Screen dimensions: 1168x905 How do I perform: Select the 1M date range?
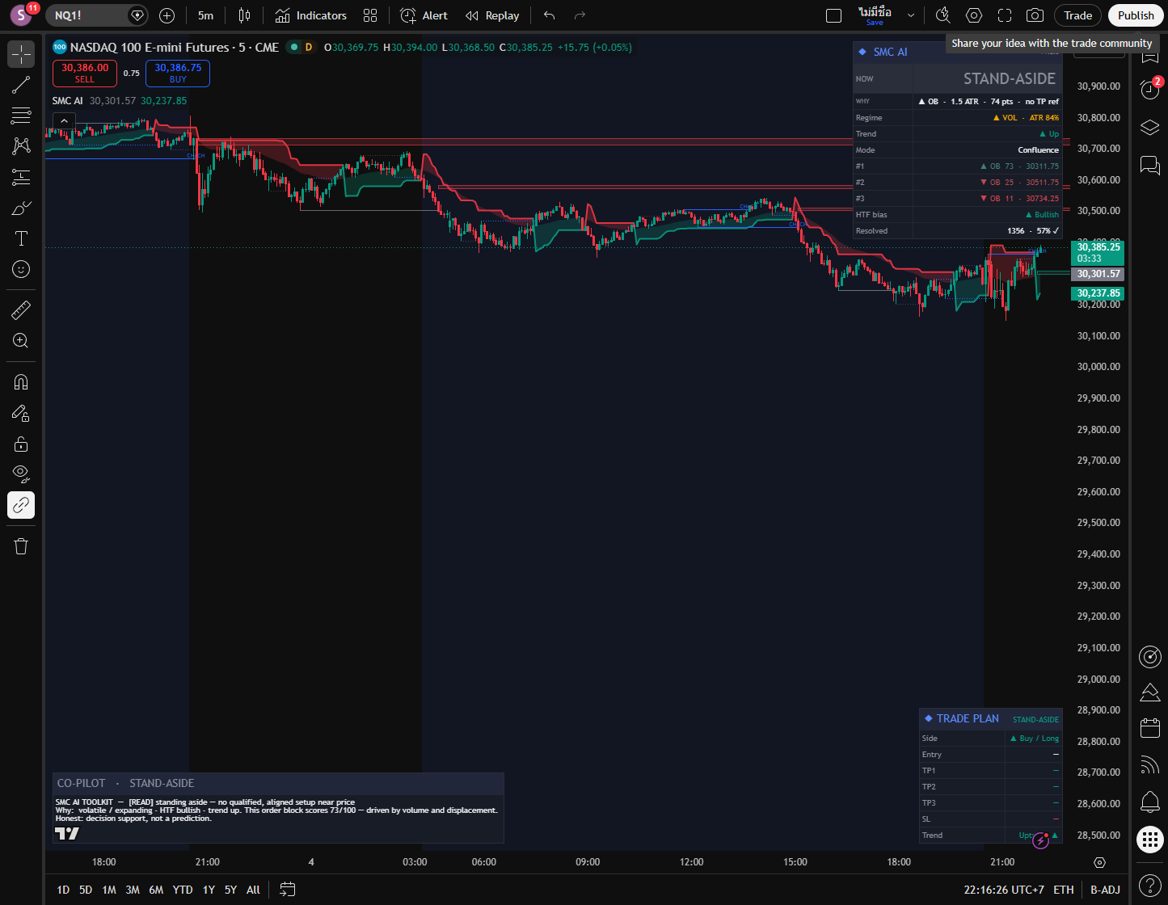coord(108,890)
